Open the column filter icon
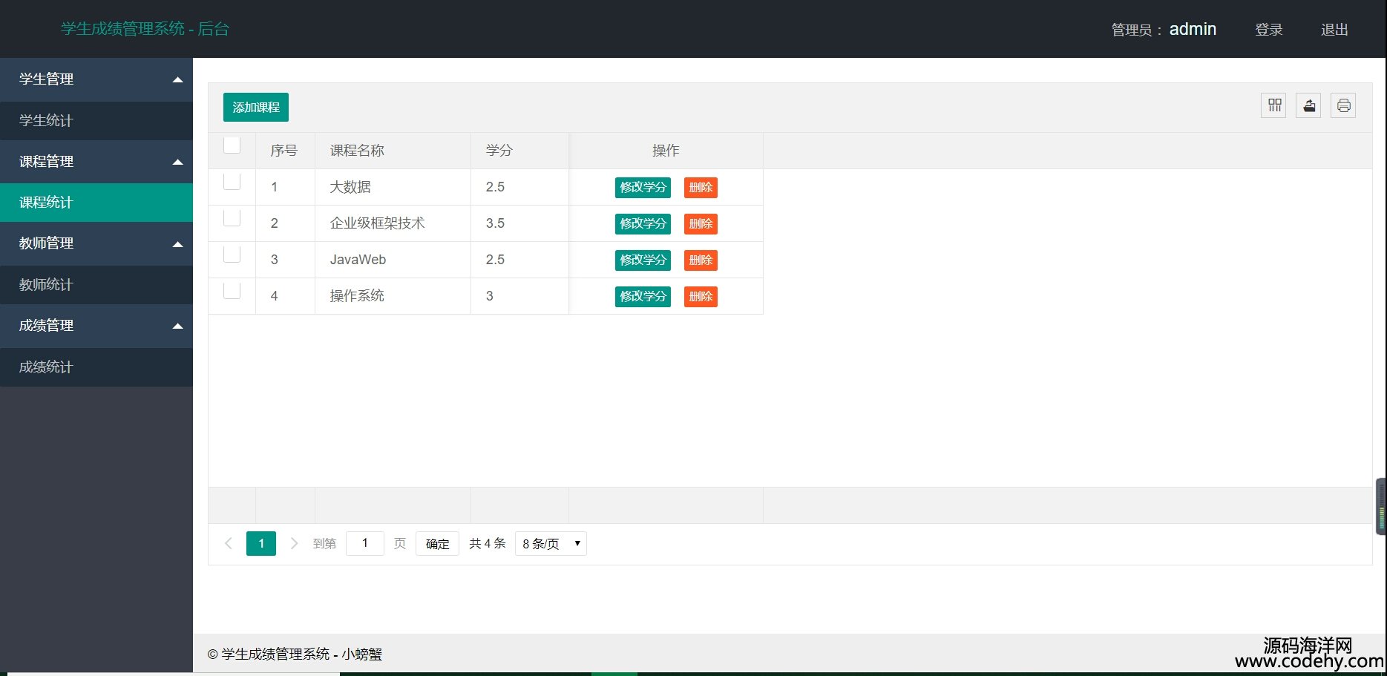The image size is (1387, 676). coord(1274,105)
